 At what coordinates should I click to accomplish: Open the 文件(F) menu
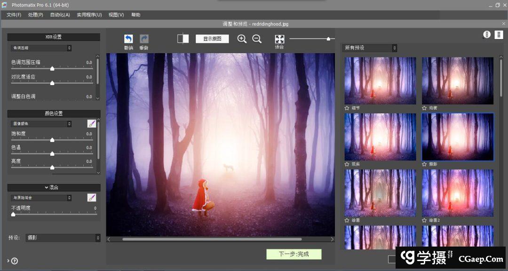14,15
